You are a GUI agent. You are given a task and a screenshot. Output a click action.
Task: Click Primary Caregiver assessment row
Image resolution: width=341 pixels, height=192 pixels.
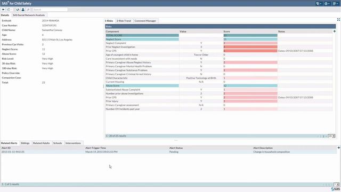pos(219,105)
